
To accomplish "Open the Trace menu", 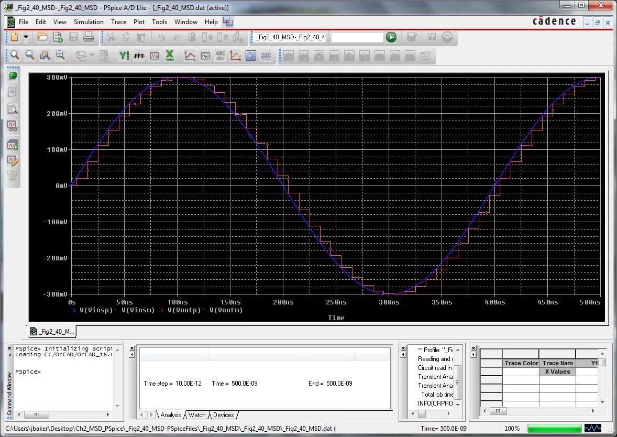I will pos(118,22).
